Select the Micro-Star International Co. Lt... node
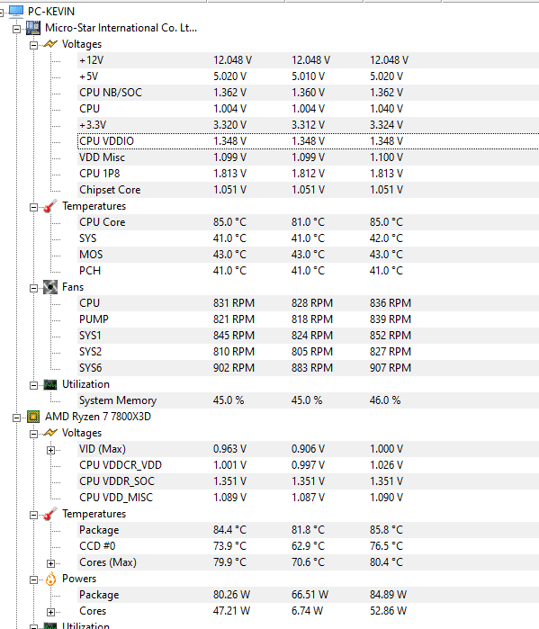Screen dimensions: 539x629 [x=121, y=28]
